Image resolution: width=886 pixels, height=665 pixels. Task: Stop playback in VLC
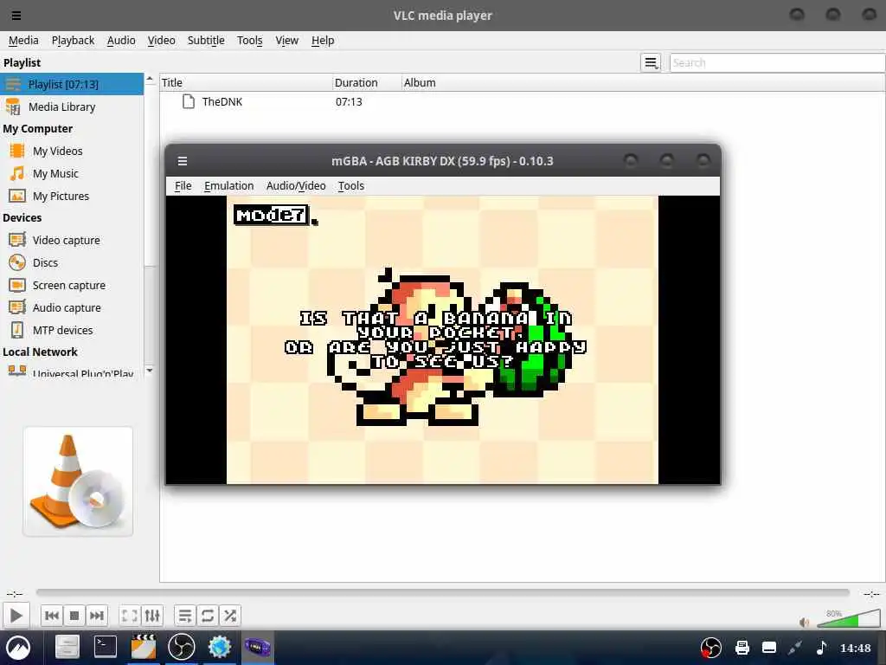74,616
